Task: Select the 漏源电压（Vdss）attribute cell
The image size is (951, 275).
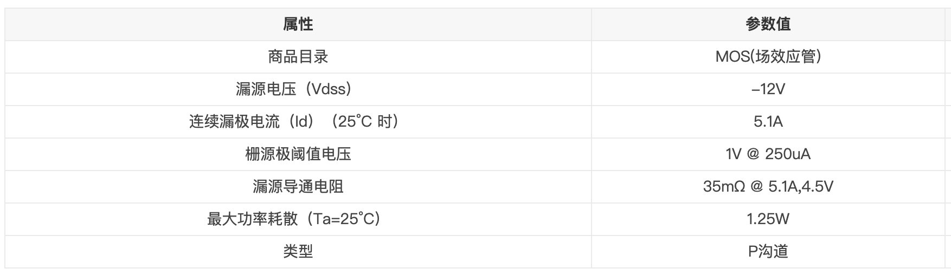Action: pos(298,89)
